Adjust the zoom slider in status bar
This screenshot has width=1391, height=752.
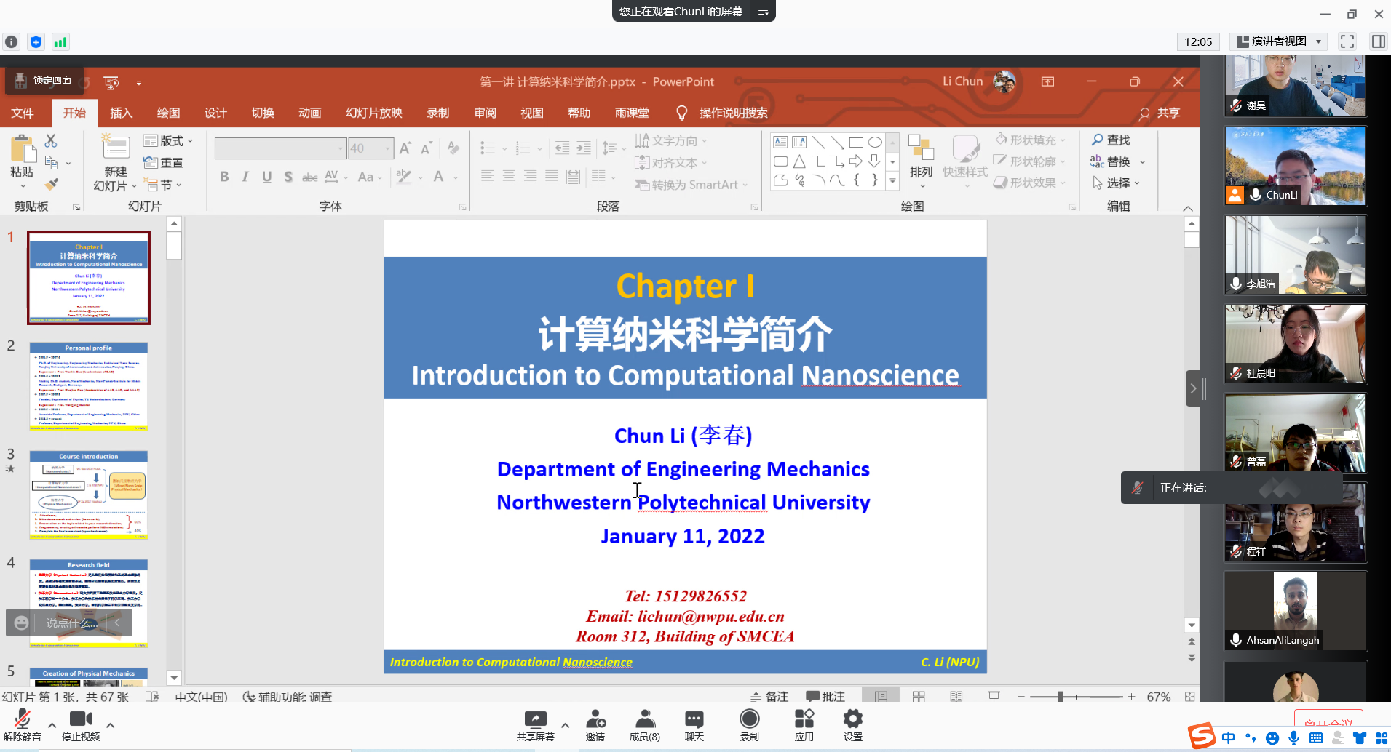click(x=1061, y=697)
